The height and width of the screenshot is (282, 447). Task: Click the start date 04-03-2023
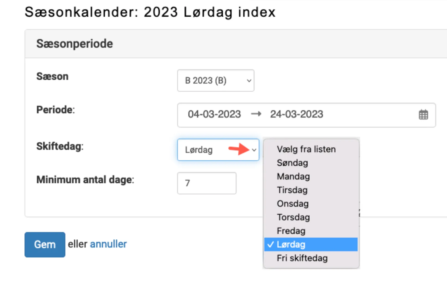(215, 114)
